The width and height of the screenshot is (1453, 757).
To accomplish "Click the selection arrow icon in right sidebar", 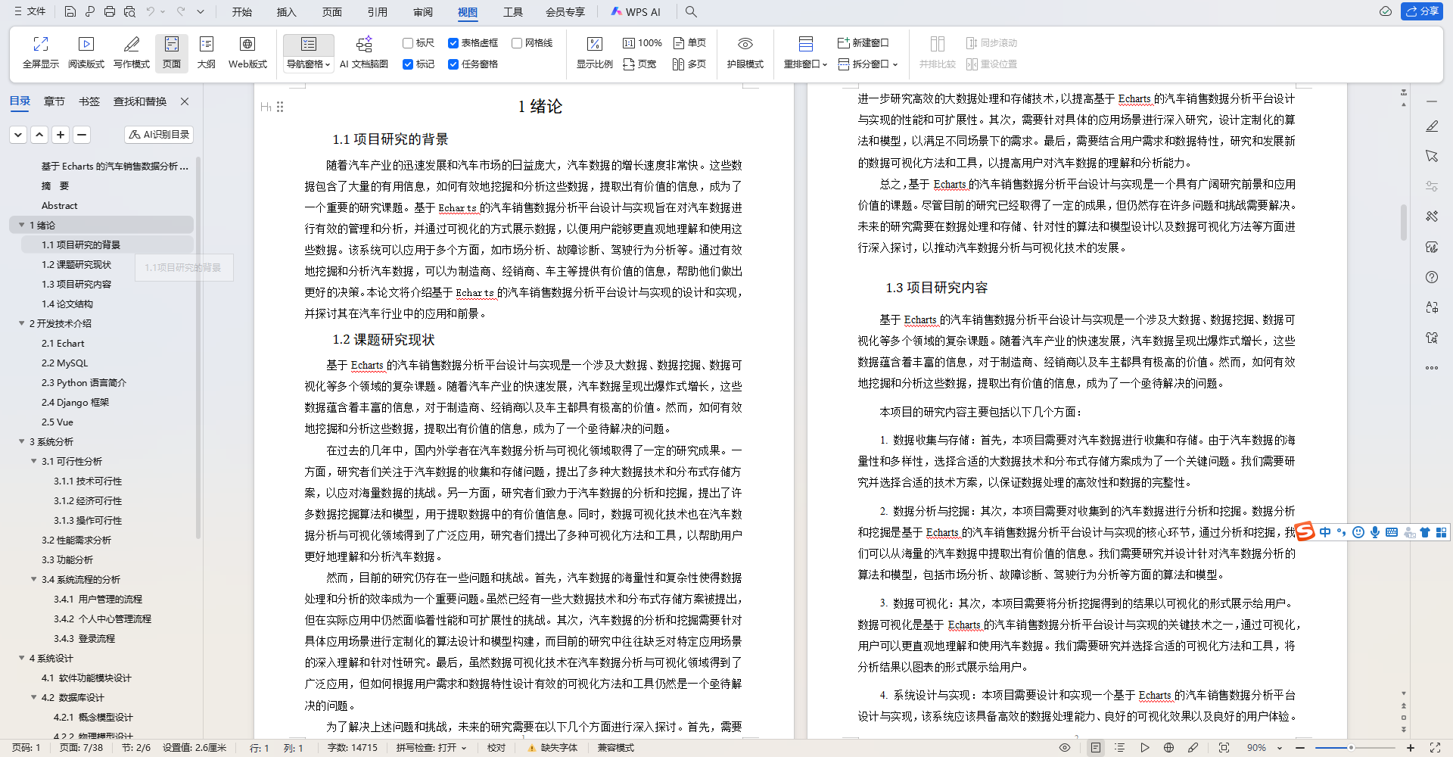I will pos(1432,156).
